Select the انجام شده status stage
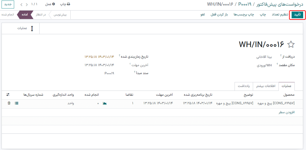The image size is (306, 150). point(8,15)
